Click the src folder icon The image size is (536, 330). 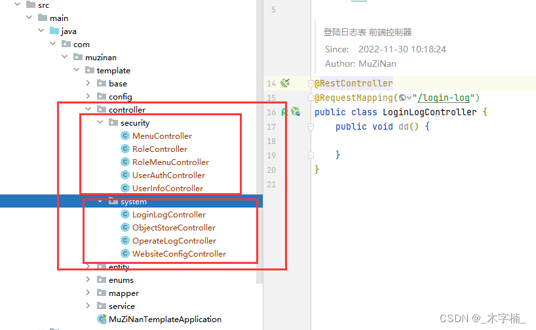[31, 5]
